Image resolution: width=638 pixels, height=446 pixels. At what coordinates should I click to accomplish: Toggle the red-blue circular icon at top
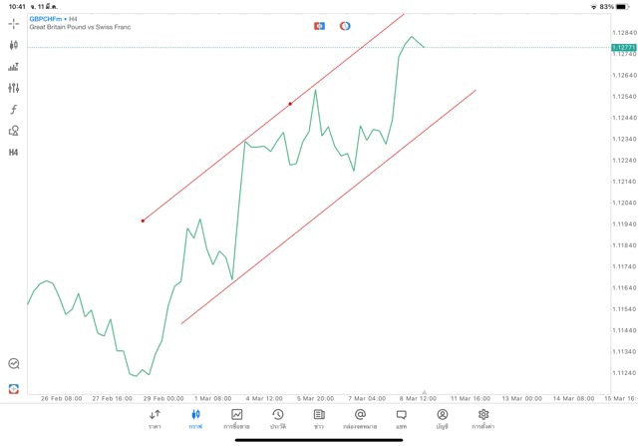pos(345,26)
